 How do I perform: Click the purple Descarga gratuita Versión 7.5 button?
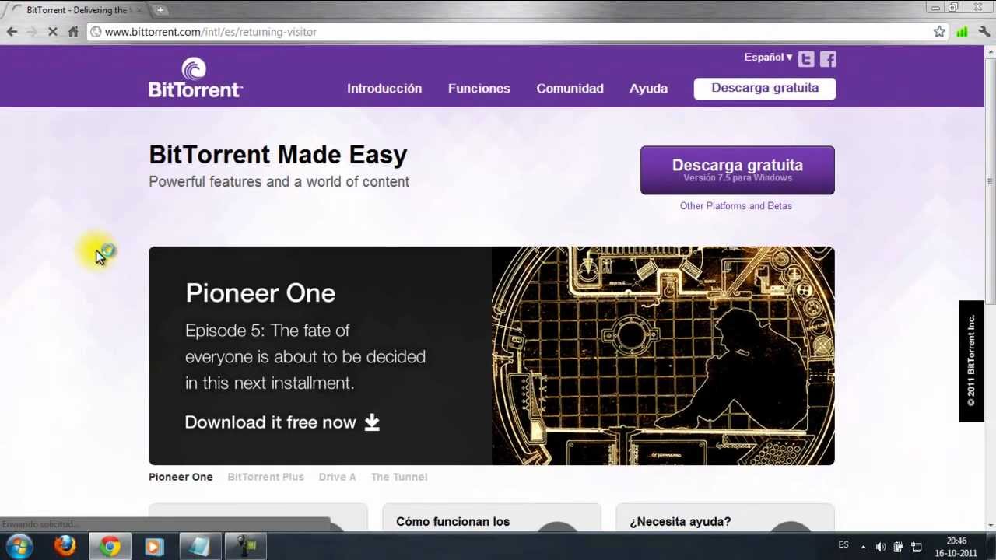(x=738, y=170)
